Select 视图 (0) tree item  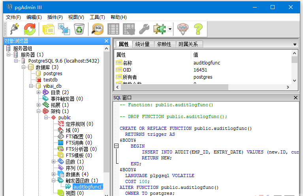point(75,193)
